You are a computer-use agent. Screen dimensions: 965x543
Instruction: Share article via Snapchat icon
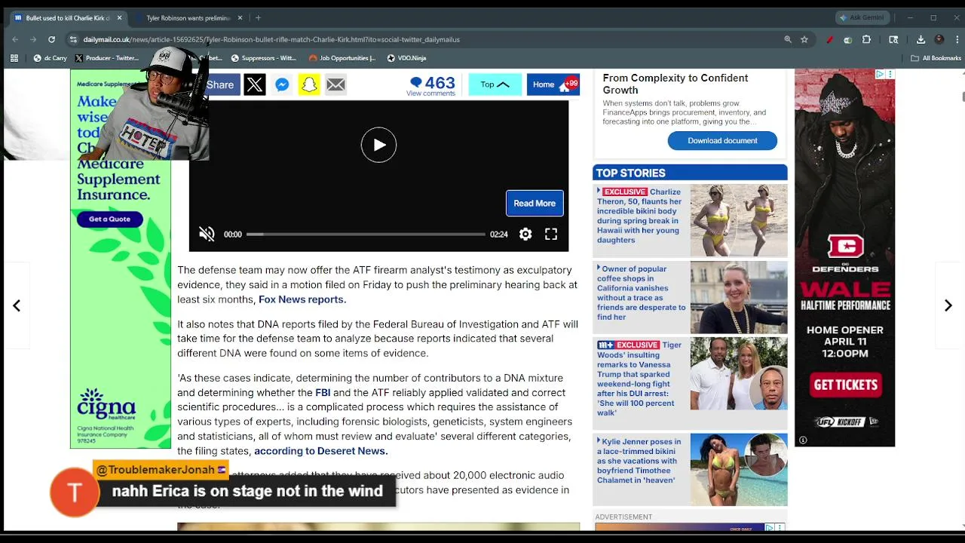click(x=309, y=84)
